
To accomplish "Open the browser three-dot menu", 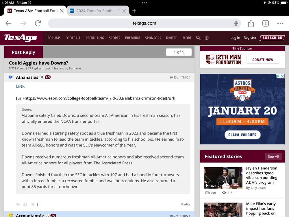I will point(280,23).
